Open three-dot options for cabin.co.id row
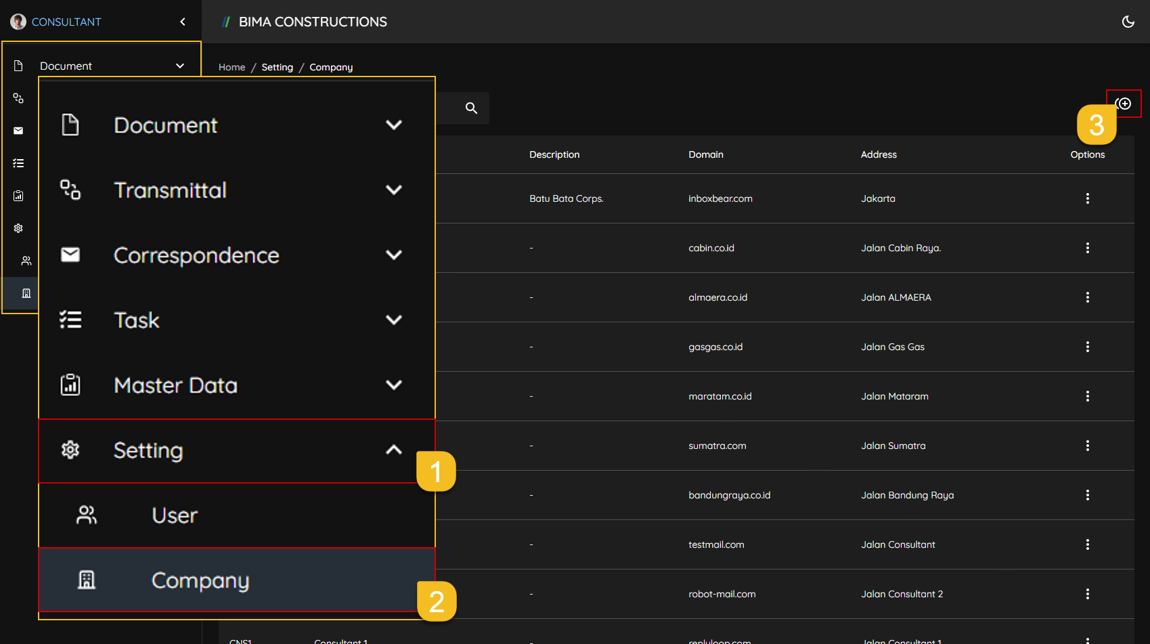The image size is (1150, 644). point(1087,248)
